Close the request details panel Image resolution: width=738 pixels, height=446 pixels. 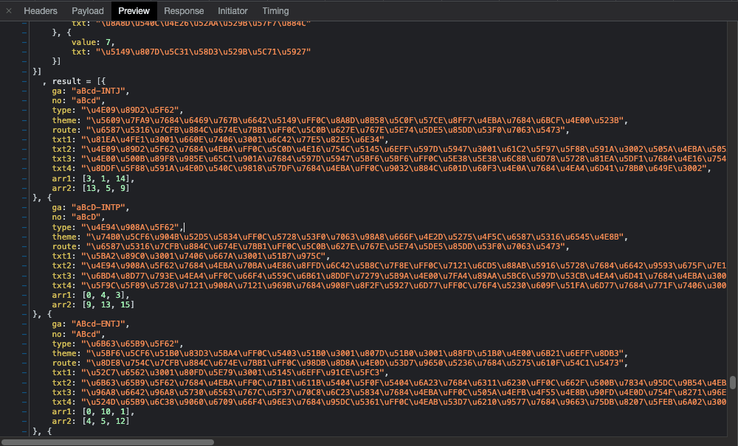[9, 11]
